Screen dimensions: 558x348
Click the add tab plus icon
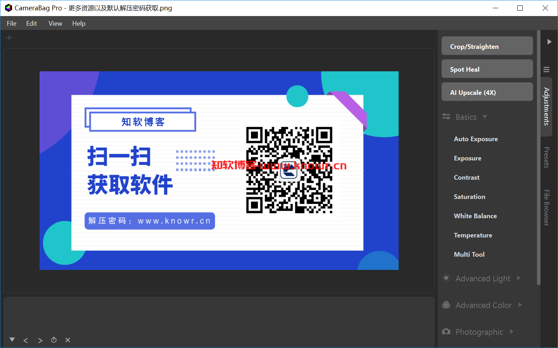click(x=9, y=38)
